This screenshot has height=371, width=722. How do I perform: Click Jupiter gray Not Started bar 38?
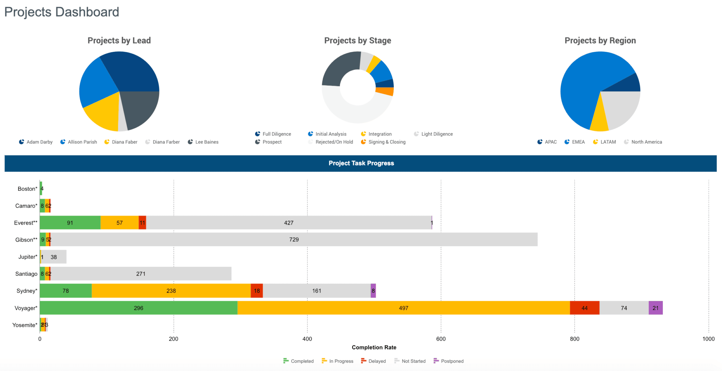coord(54,257)
